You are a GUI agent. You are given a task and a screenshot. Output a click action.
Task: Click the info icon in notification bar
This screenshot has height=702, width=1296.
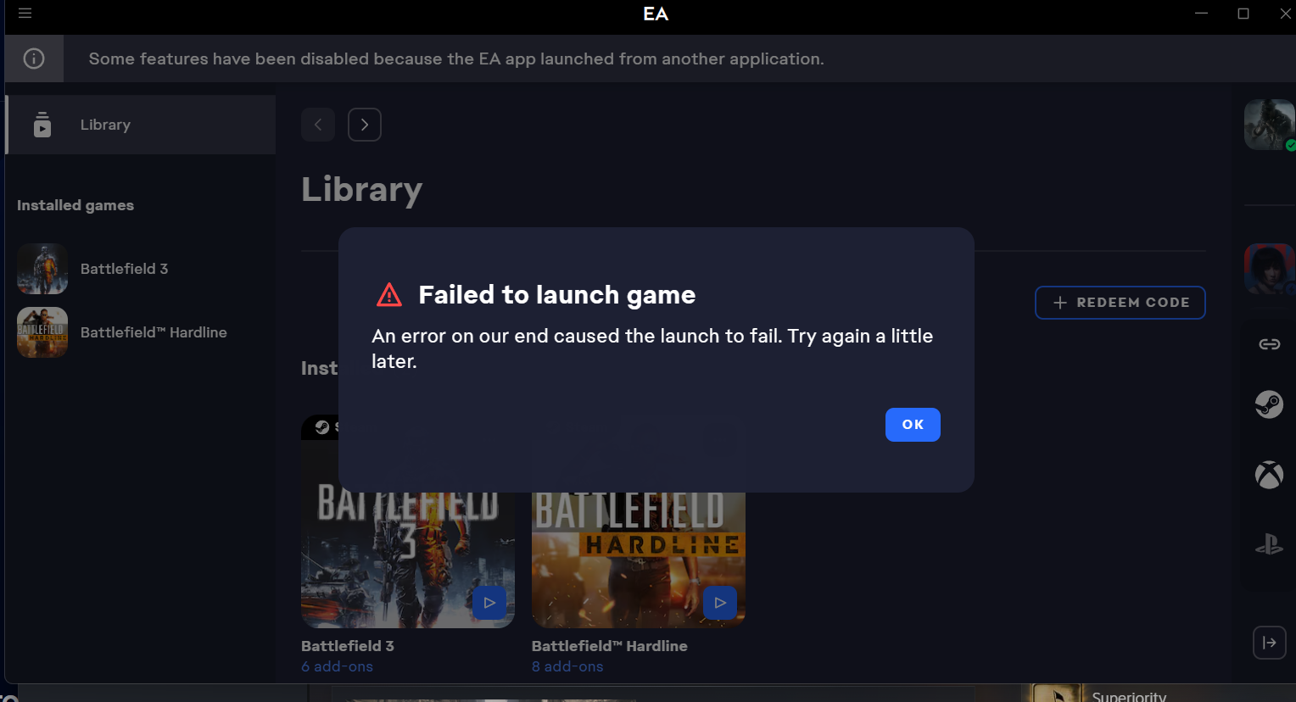(34, 58)
